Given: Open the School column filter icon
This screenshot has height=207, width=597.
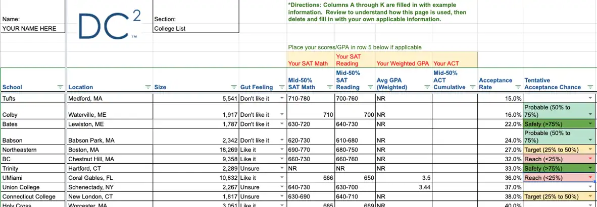Looking at the screenshot, I should pyautogui.click(x=61, y=87).
